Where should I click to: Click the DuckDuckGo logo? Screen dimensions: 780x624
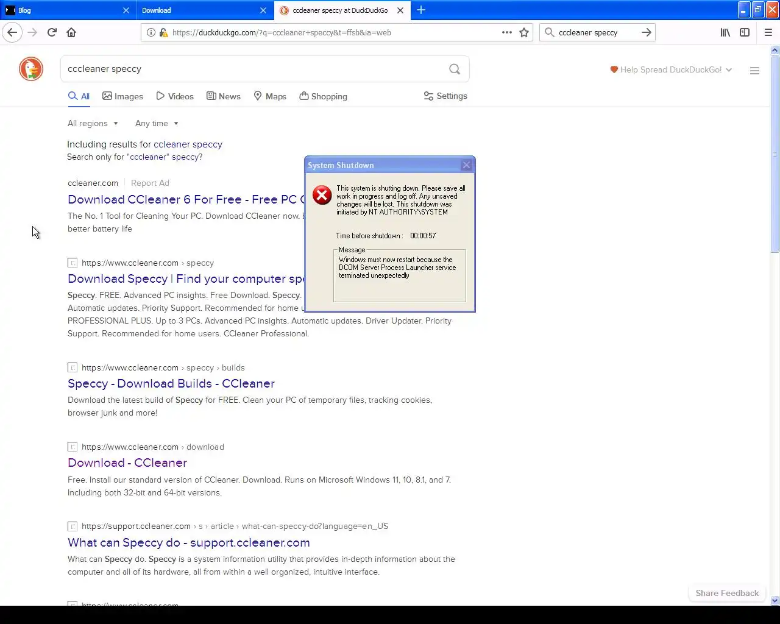[31, 69]
